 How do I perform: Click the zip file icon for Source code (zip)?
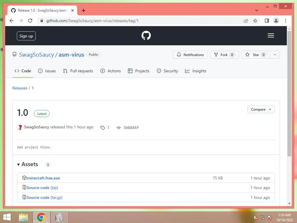[x=24, y=187]
